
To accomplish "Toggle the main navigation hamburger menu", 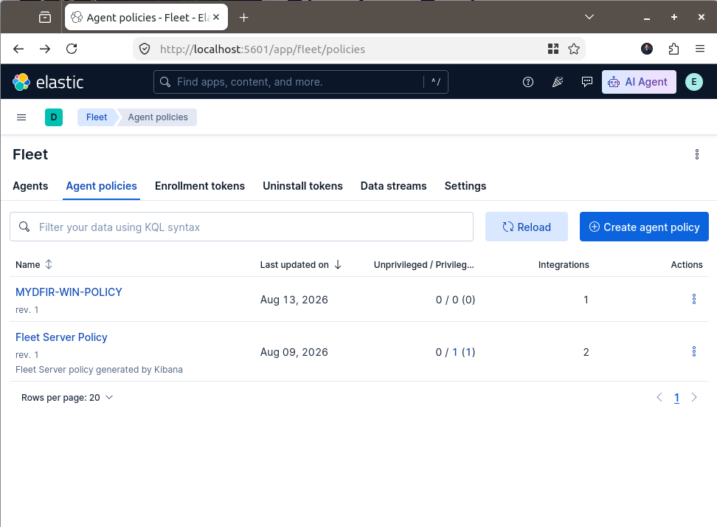I will point(21,117).
